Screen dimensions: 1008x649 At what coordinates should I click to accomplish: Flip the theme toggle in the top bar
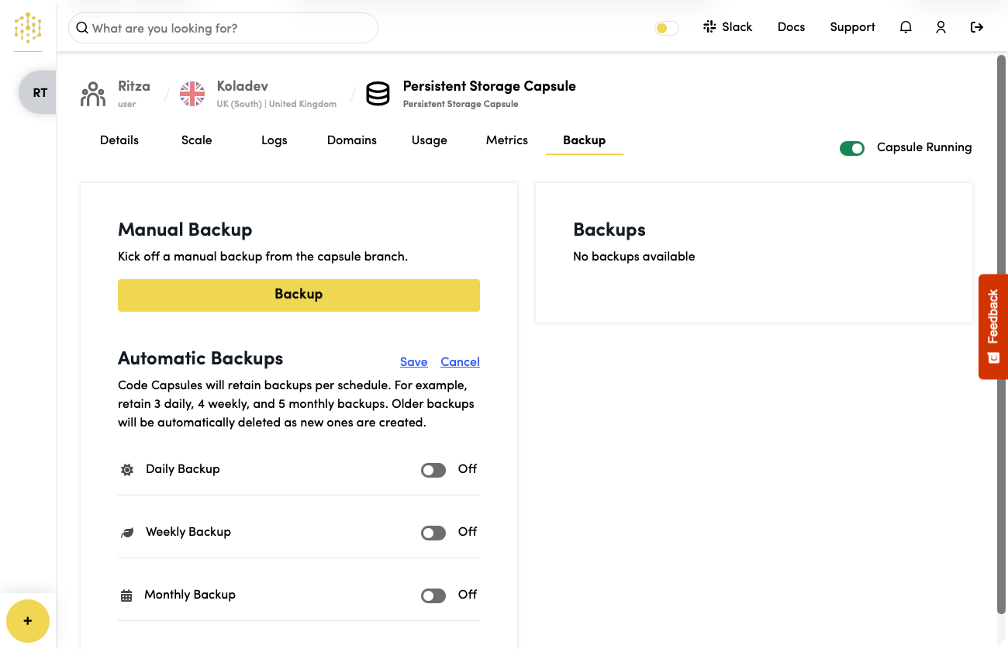(665, 27)
